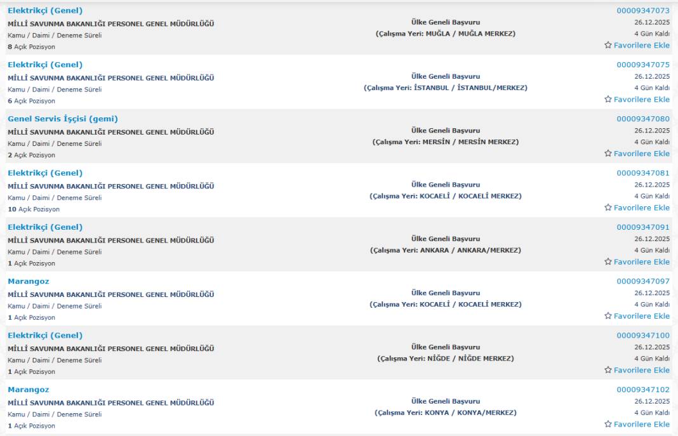The image size is (678, 436).
Task: Click listing number 00009347080
Action: coord(642,119)
